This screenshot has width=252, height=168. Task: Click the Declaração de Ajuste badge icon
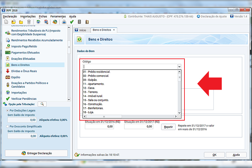click(199, 16)
